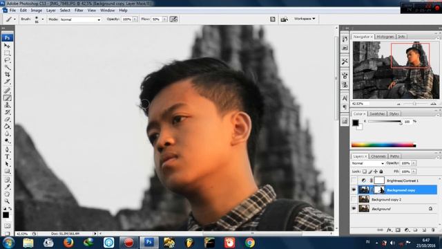
Task: Open the Filter menu
Action: tap(79, 10)
